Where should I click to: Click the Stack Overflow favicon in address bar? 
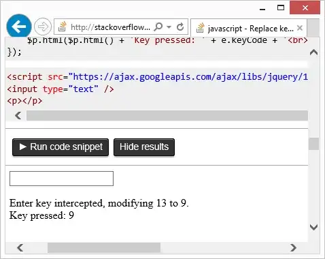pyautogui.click(x=62, y=27)
